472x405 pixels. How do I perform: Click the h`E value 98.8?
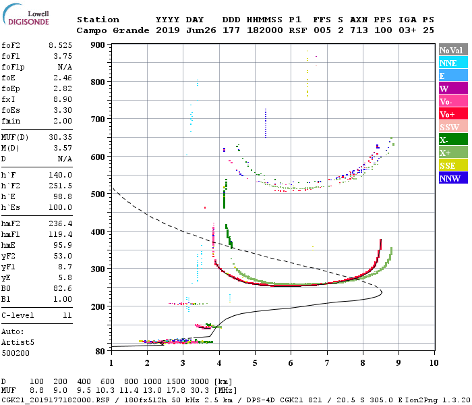pyautogui.click(x=63, y=197)
